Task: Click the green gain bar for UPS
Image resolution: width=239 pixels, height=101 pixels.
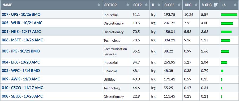Action: pyautogui.click(x=229, y=15)
